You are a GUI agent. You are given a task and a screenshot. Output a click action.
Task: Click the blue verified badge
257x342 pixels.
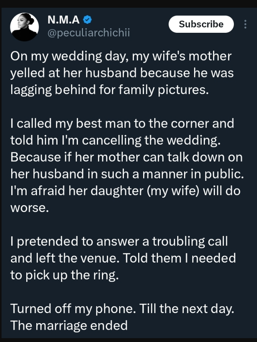[88, 20]
